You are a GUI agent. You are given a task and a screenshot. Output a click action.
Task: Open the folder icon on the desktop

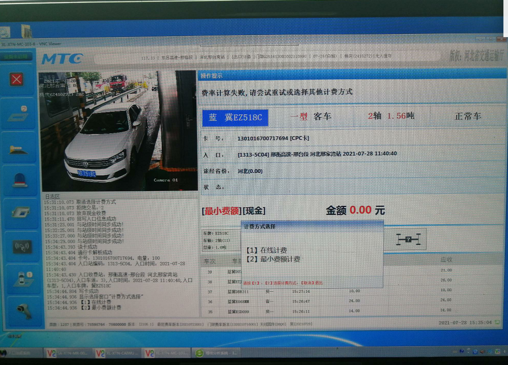pyautogui.click(x=26, y=31)
